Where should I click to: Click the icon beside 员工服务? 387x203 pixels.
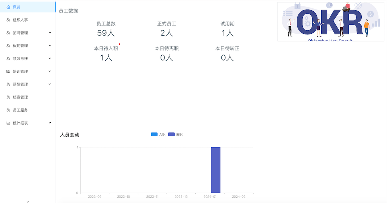click(8, 110)
